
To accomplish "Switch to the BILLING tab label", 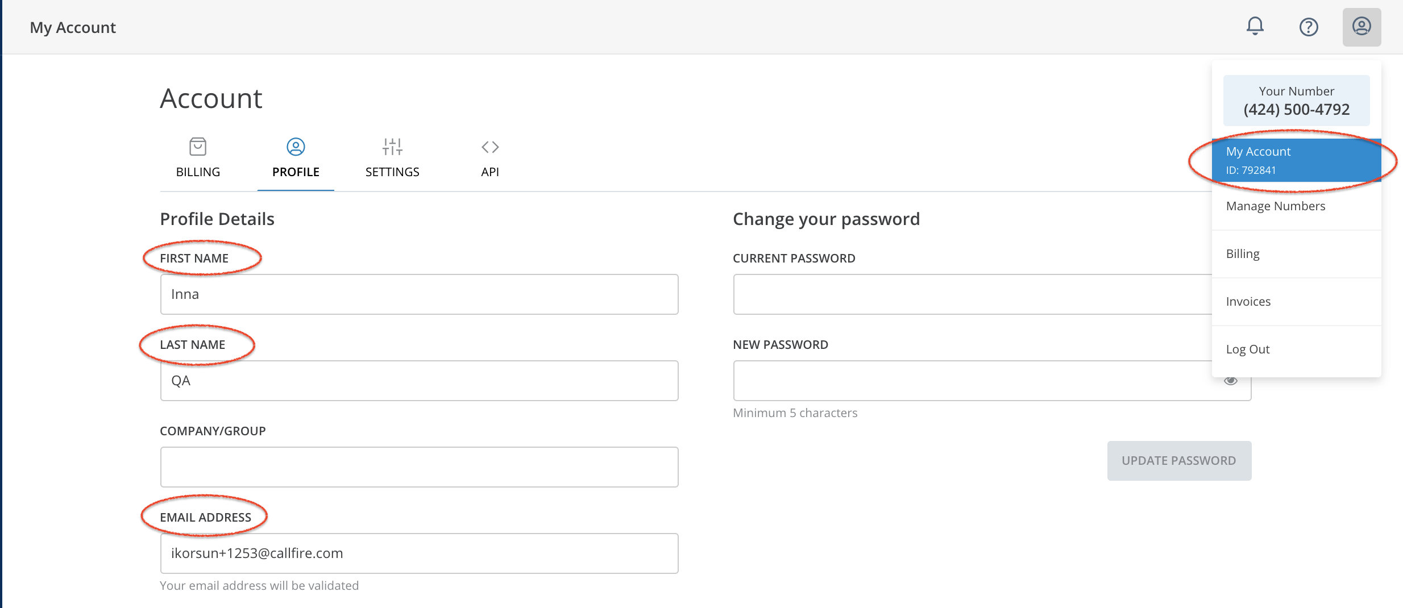I will 198,172.
